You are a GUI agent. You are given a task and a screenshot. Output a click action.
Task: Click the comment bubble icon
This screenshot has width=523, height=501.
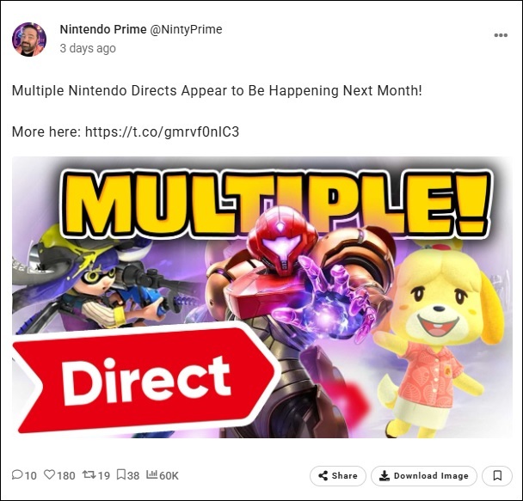16,474
